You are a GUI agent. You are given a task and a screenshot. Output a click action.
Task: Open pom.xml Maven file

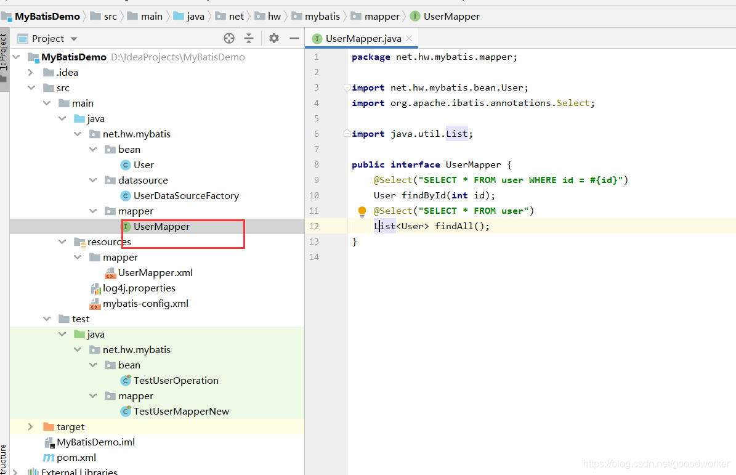pos(76,458)
